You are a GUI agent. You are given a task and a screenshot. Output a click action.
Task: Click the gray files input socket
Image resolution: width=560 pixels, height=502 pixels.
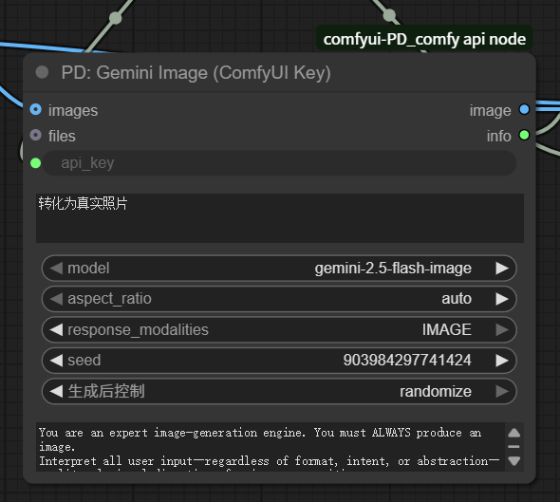tap(36, 135)
